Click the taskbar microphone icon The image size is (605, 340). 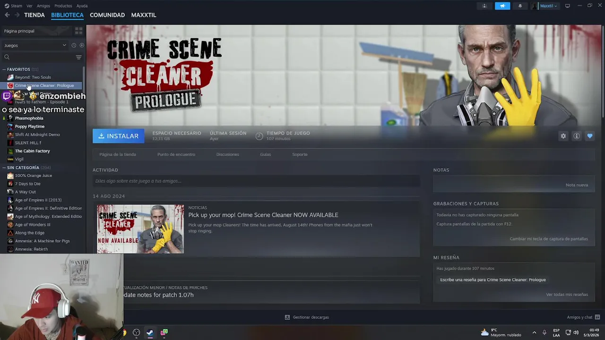544,332
